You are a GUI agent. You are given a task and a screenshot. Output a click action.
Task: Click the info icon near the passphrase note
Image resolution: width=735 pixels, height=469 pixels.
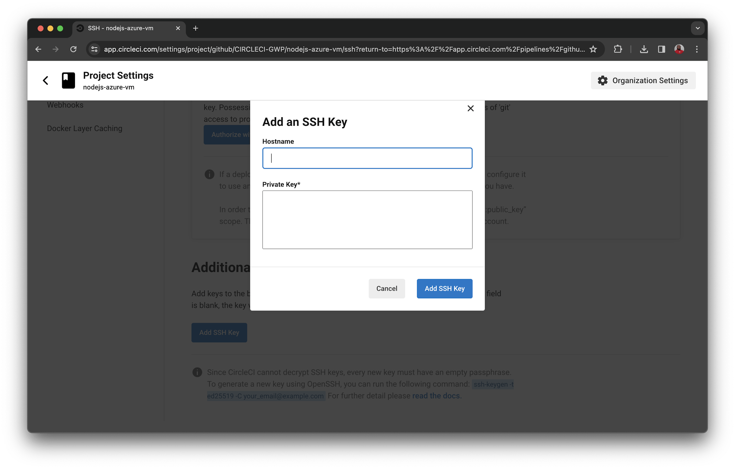(197, 372)
